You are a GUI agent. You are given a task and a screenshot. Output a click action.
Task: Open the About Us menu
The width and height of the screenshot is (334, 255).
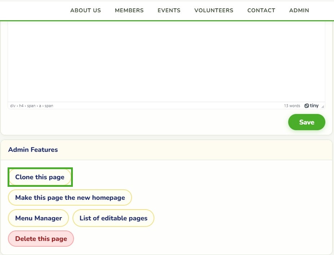(x=85, y=10)
